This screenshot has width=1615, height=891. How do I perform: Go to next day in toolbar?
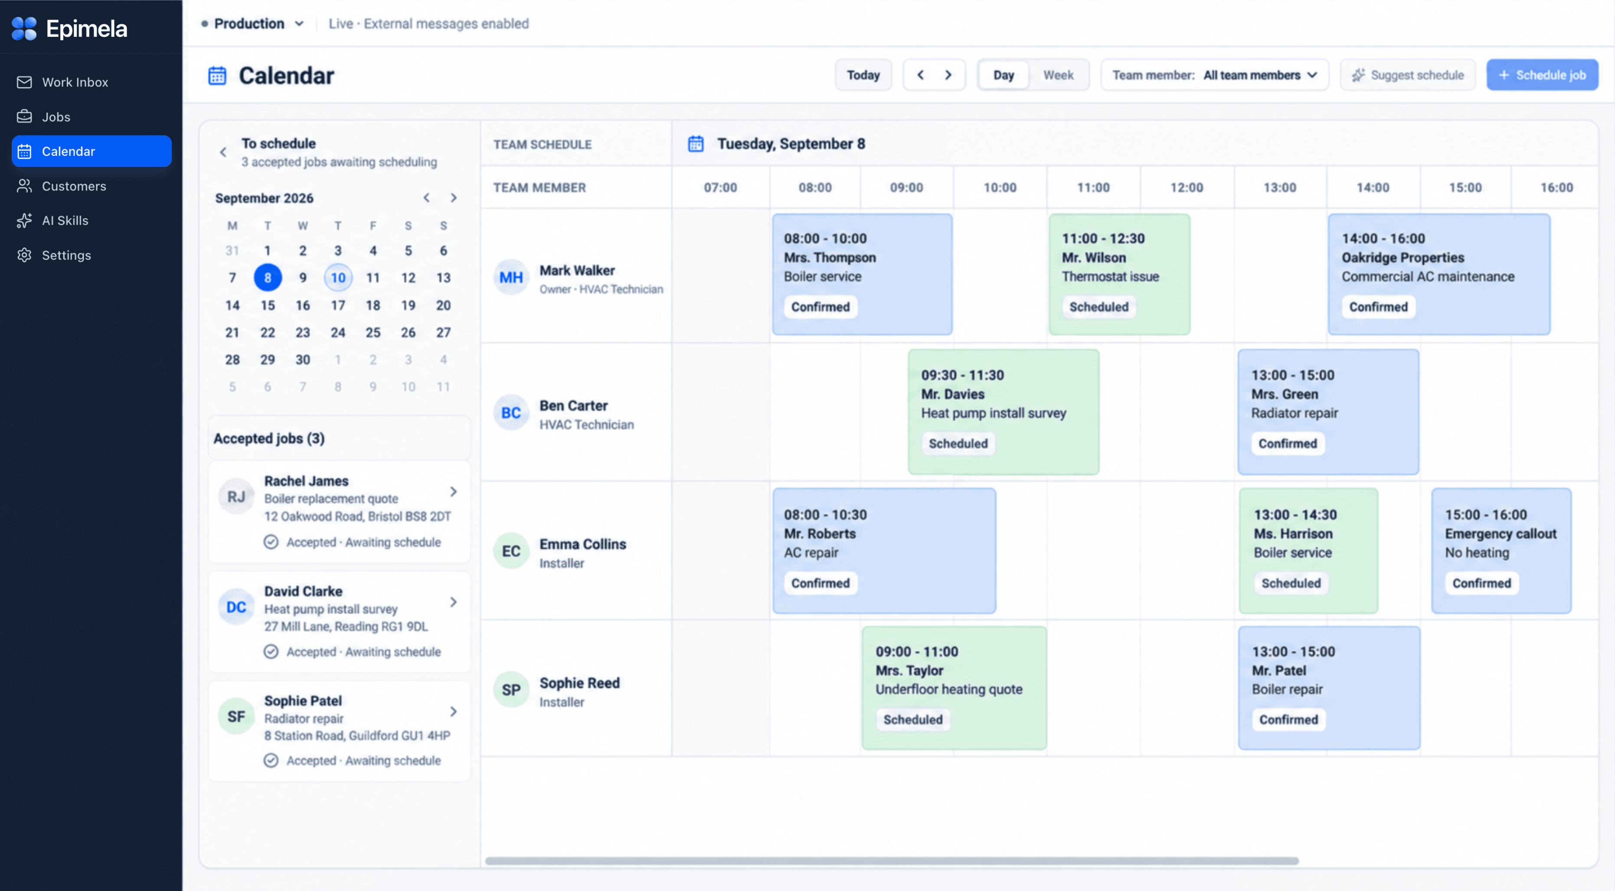click(948, 75)
